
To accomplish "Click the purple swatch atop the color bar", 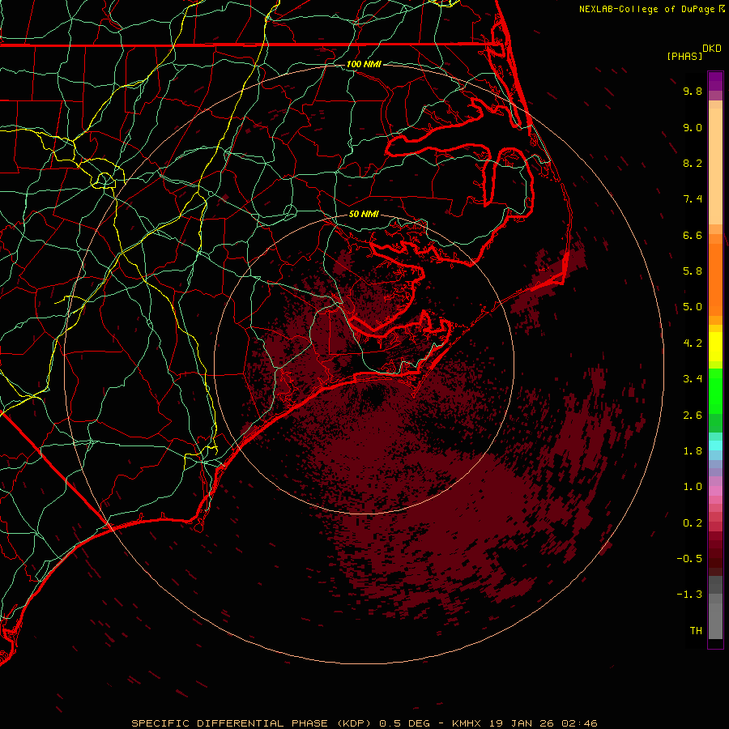I will [x=715, y=81].
